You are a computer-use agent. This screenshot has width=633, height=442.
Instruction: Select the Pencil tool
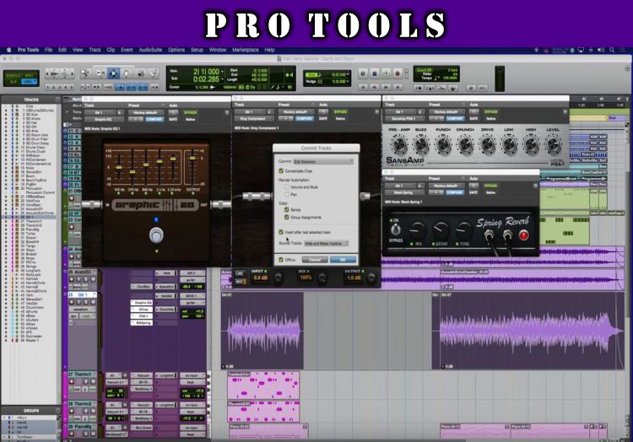click(x=154, y=73)
